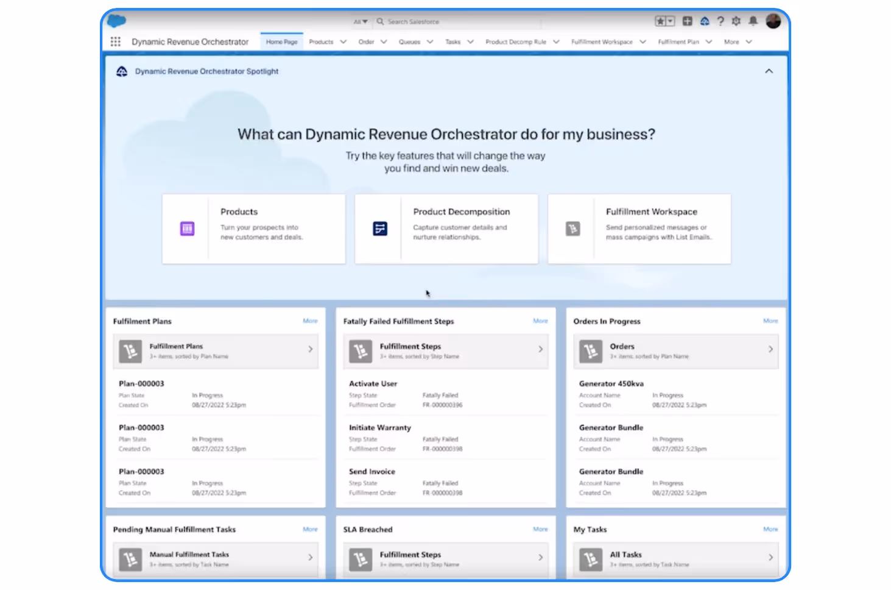The height and width of the screenshot is (590, 891).
Task: Click More in My Tasks panel
Action: [x=770, y=529]
